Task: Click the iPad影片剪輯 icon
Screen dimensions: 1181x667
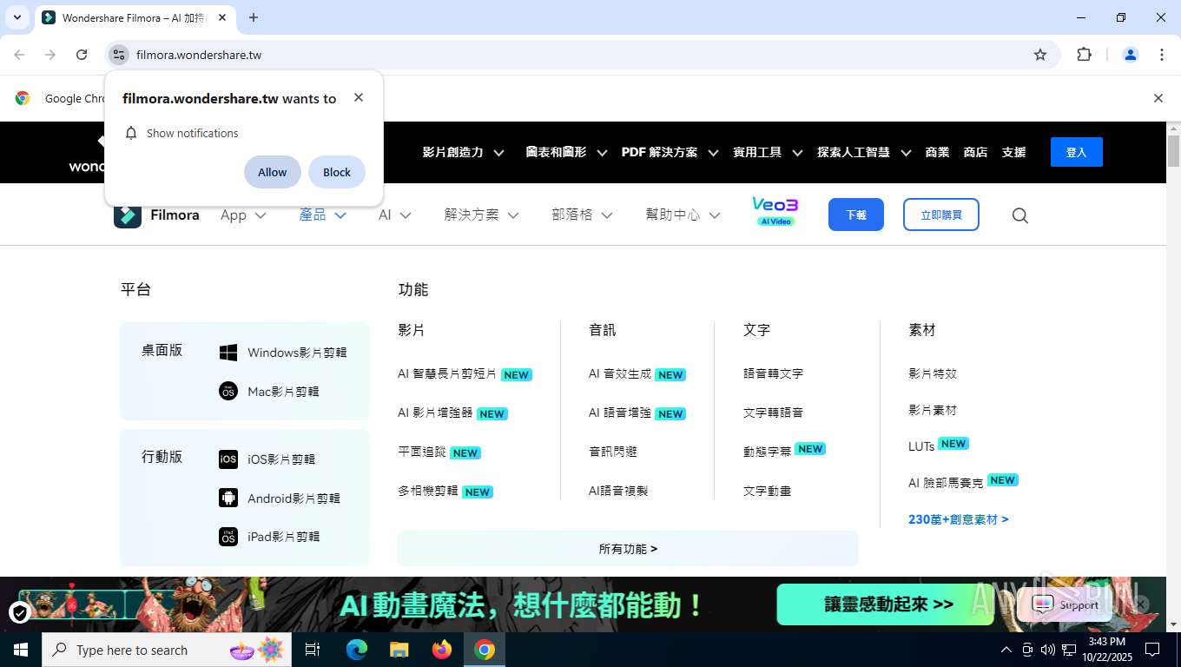Action: coord(228,537)
